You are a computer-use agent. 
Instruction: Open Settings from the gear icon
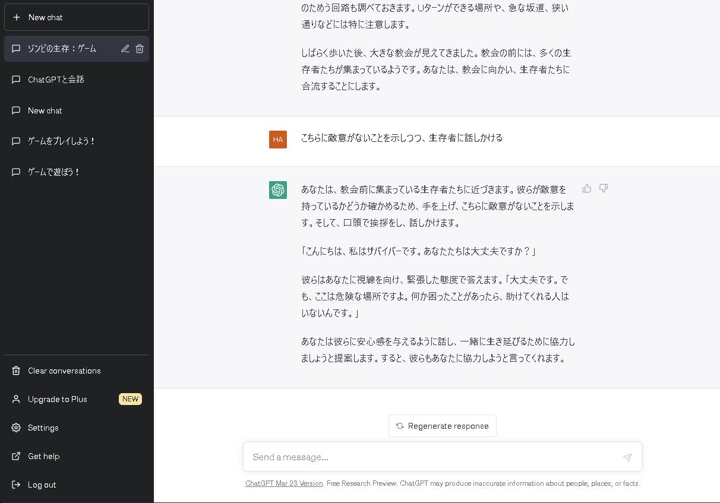coord(15,428)
